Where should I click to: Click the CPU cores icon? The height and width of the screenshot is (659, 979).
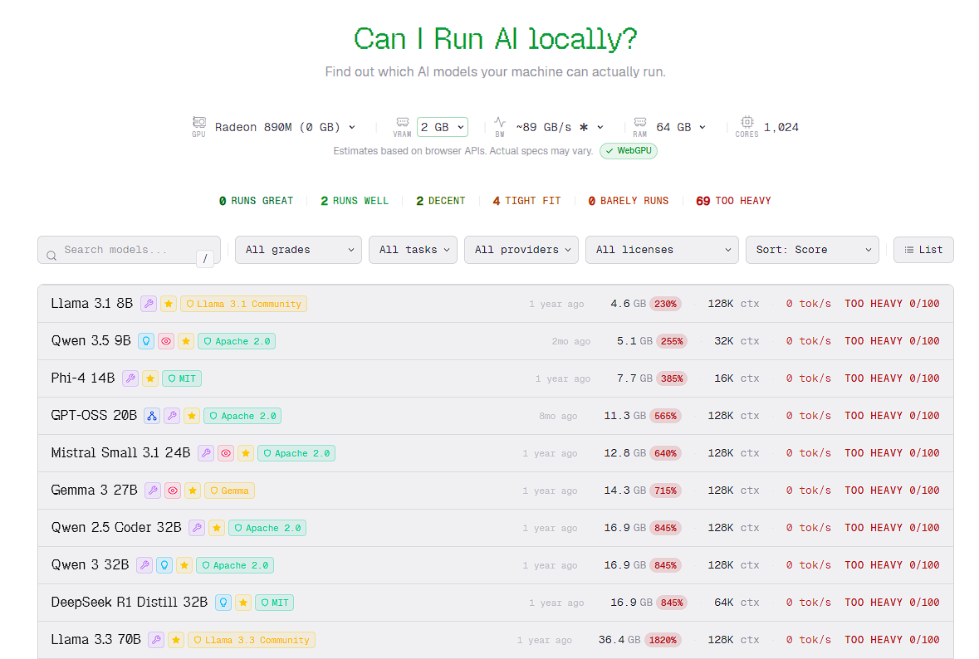[x=746, y=122]
